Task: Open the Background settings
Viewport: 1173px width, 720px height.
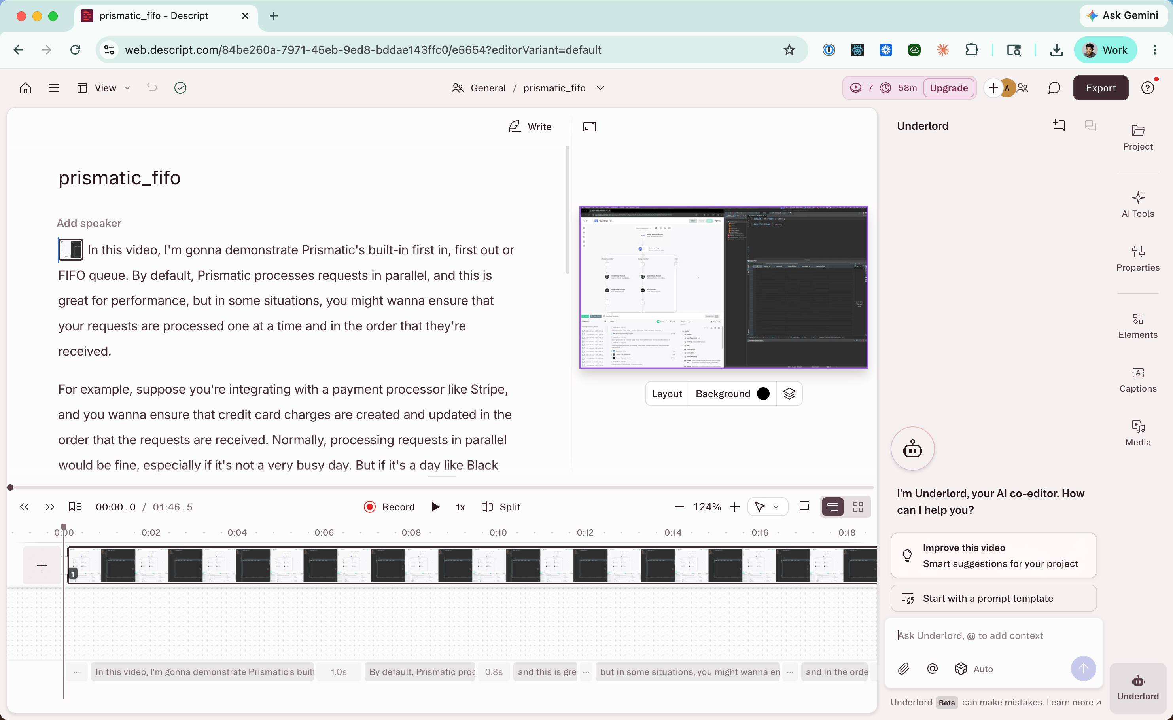Action: 732,394
